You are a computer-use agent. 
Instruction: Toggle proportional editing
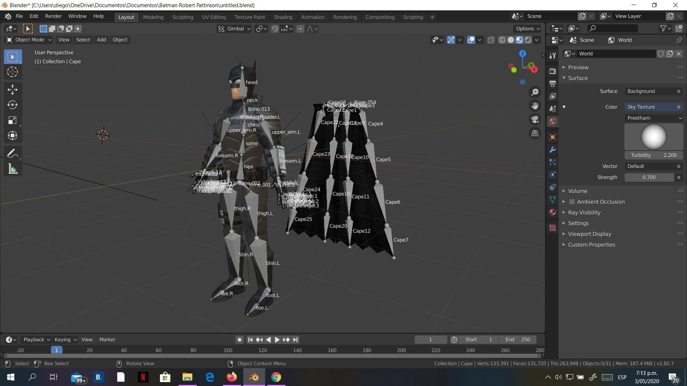coord(300,29)
